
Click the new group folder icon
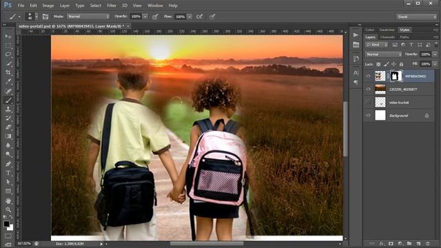pyautogui.click(x=409, y=243)
